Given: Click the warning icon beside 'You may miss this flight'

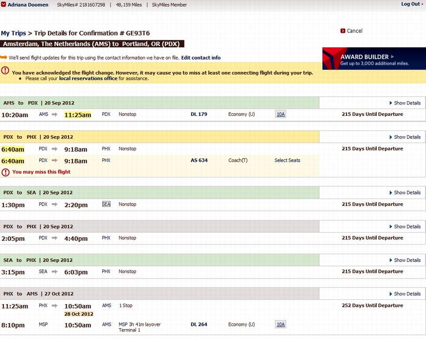Looking at the screenshot, I should (x=5, y=172).
